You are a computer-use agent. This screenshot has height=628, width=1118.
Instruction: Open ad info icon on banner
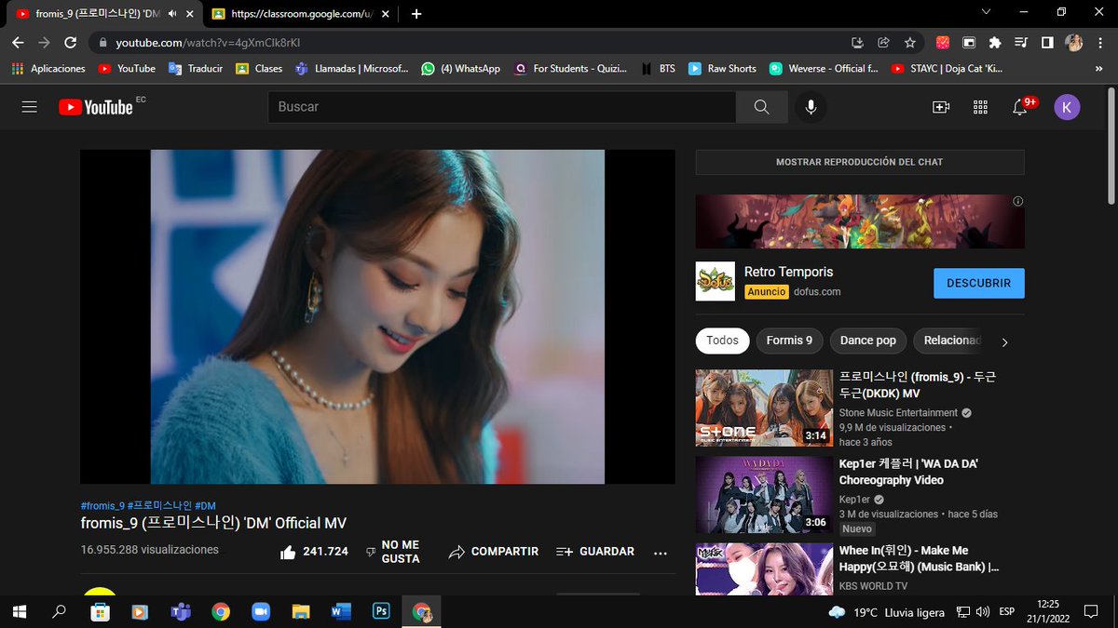tap(1017, 201)
